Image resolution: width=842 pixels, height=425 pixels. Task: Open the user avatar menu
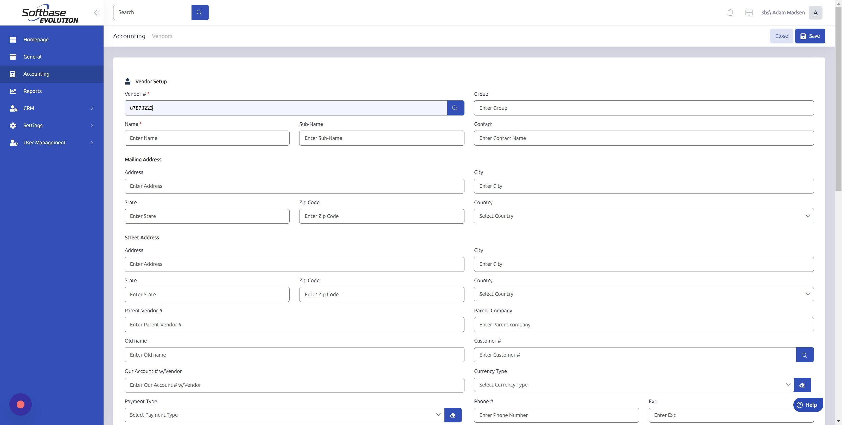point(815,12)
